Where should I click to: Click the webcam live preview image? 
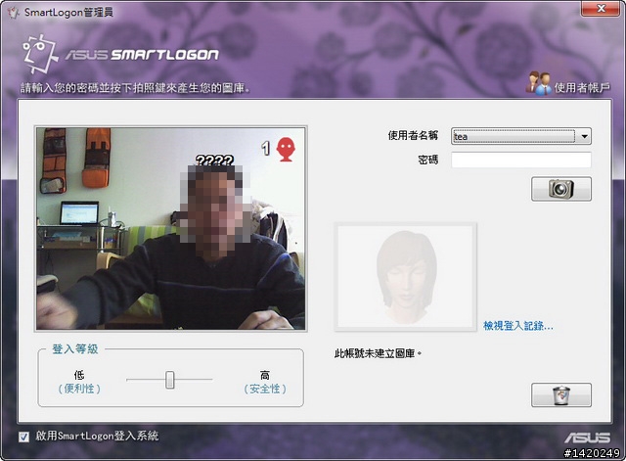(171, 228)
